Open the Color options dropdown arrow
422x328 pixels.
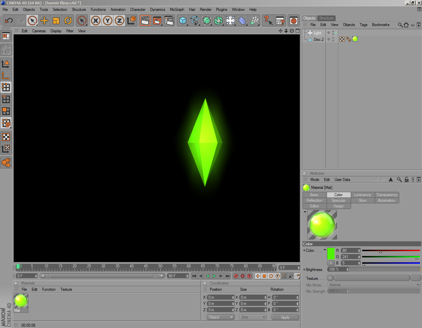[x=325, y=250]
